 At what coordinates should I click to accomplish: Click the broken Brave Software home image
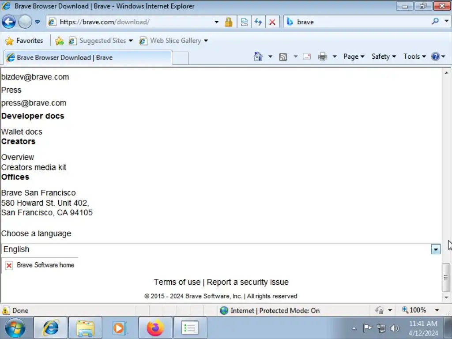tap(40, 265)
